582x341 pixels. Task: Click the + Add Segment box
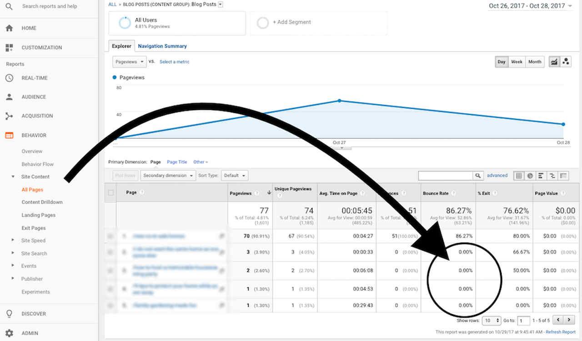319,23
